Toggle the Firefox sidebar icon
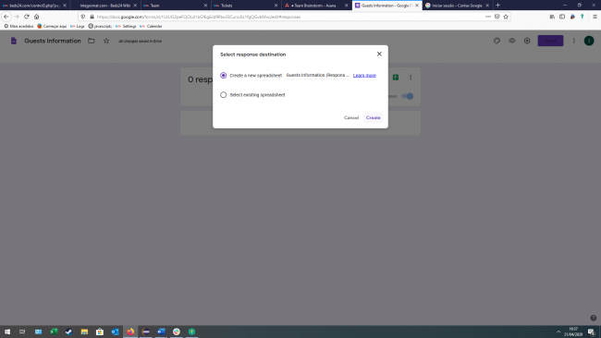Viewport: 601px width, 338px height. pos(562,17)
